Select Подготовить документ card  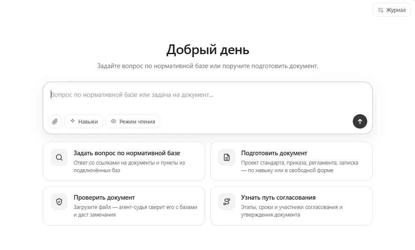tap(291, 161)
